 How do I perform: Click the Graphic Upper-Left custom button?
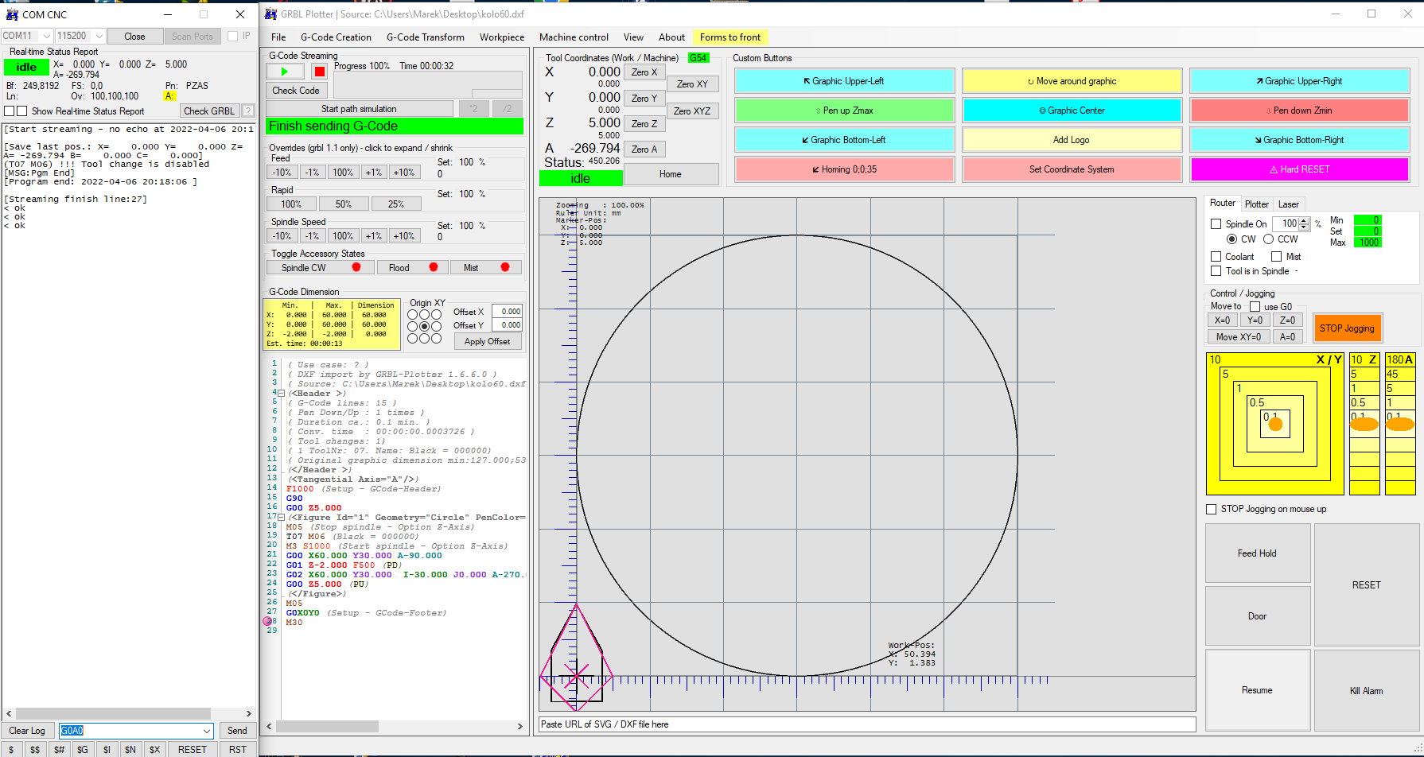point(843,81)
